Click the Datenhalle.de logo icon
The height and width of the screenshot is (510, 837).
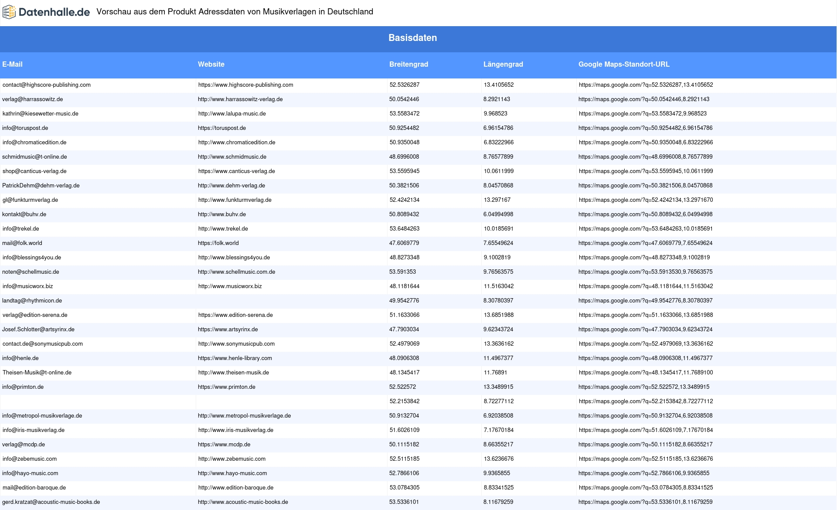(9, 12)
